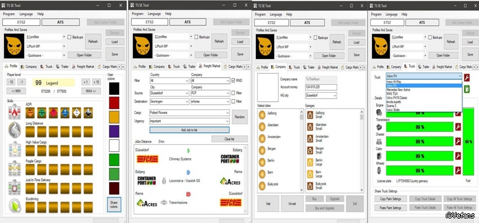Click tab scroll right arrow in Profile window
Viewport: 479px width, 223px height.
pyautogui.click(x=123, y=67)
